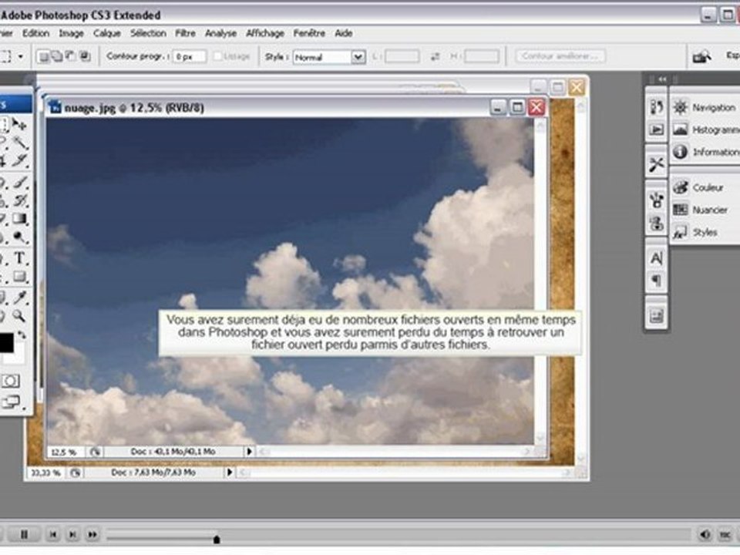
Task: Open marquee tool preset picker arrow
Action: pos(20,56)
